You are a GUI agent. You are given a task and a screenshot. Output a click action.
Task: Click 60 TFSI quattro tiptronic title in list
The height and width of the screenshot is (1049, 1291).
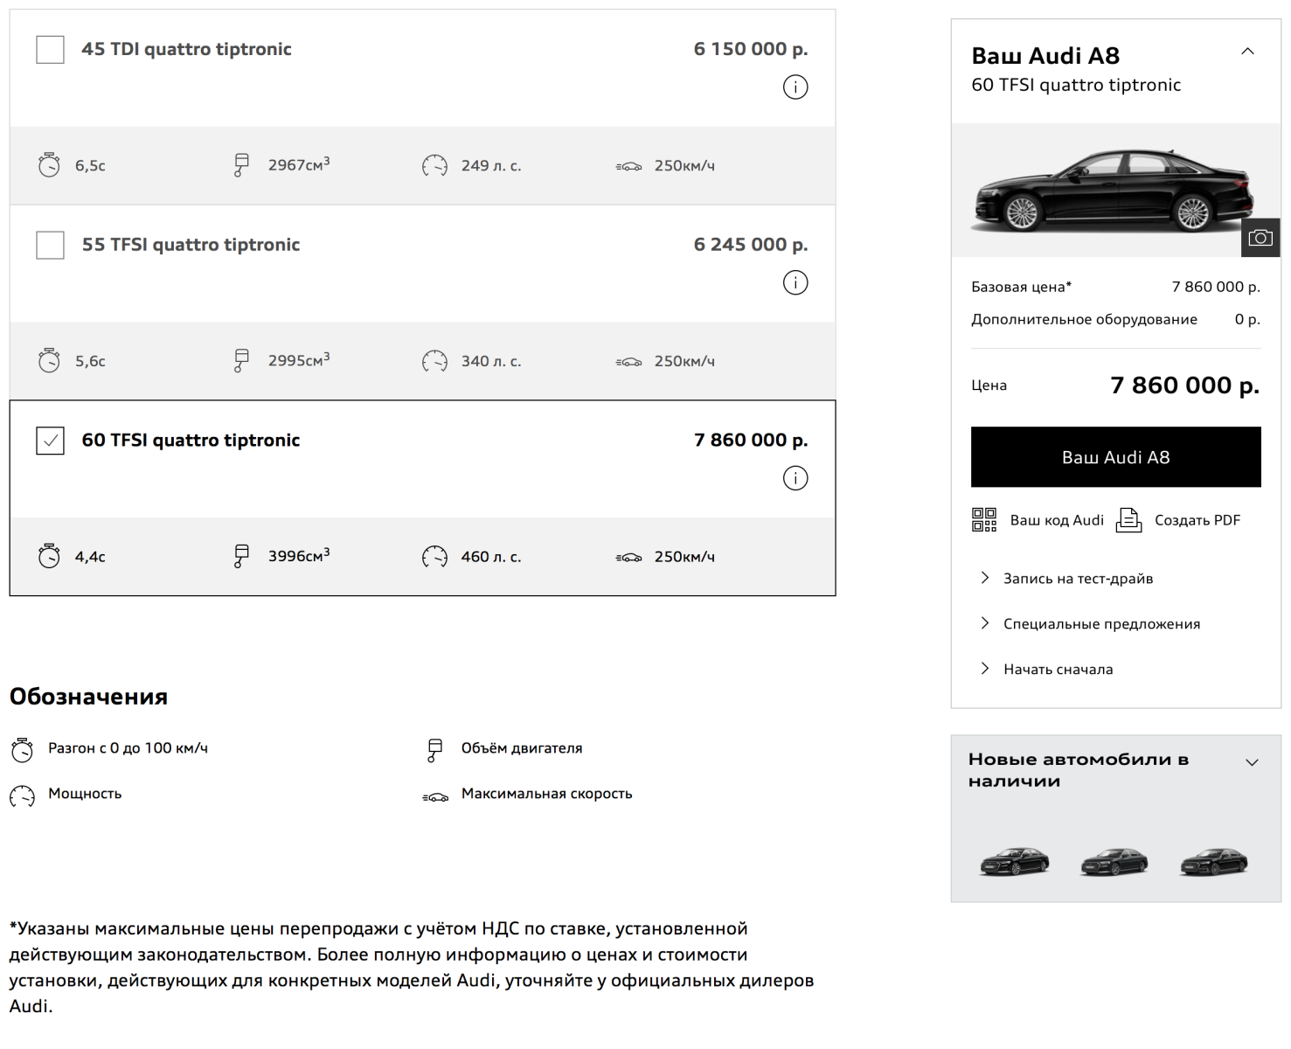[191, 441]
